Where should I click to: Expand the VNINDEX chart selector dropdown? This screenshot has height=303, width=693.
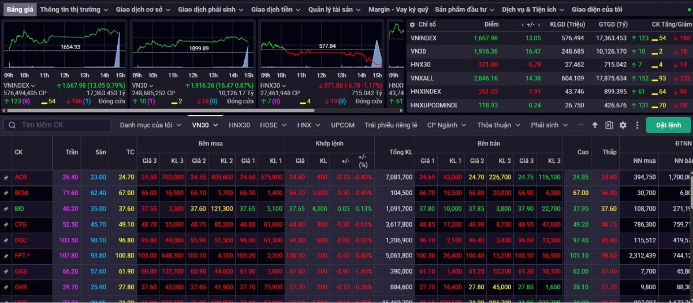point(33,85)
